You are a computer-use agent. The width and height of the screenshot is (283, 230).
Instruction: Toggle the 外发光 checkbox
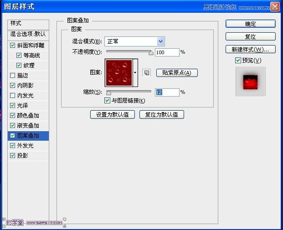point(12,145)
